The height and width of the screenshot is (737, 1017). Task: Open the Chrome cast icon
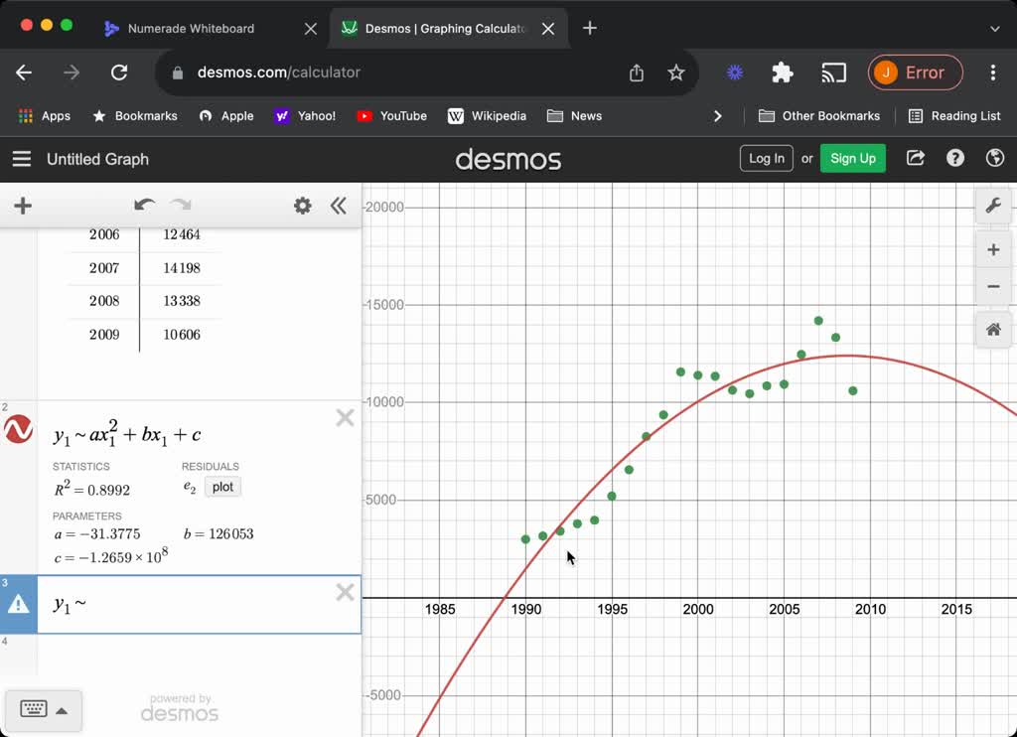833,73
